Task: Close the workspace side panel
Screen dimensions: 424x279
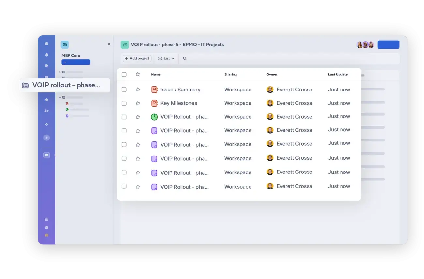Action: pyautogui.click(x=109, y=44)
